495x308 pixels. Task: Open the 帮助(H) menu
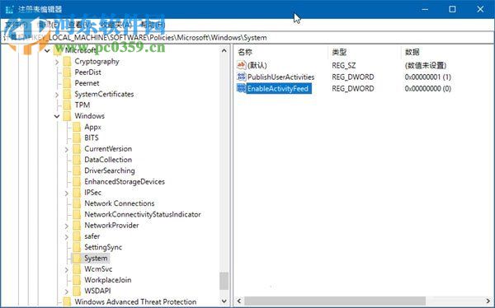153,25
